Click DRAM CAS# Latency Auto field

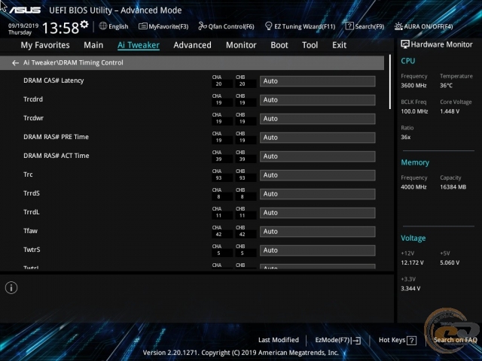[x=318, y=81]
